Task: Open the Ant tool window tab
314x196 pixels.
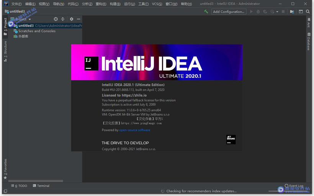Action: point(309,23)
